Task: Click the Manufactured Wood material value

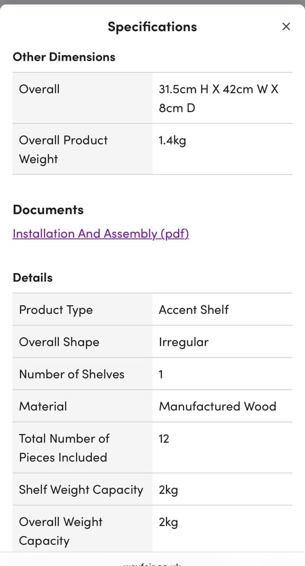Action: 217,406
